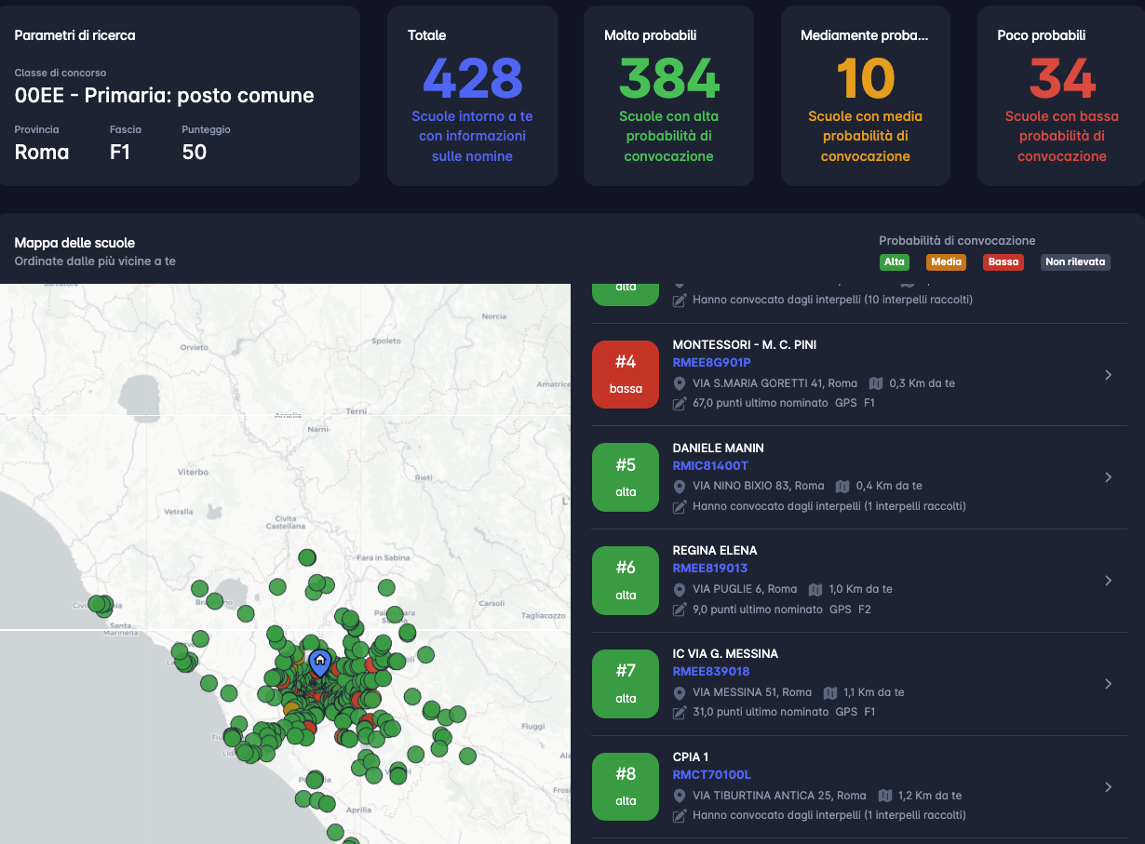Image resolution: width=1145 pixels, height=844 pixels.
Task: Toggle the Alta probability legend filter
Action: pyautogui.click(x=894, y=262)
